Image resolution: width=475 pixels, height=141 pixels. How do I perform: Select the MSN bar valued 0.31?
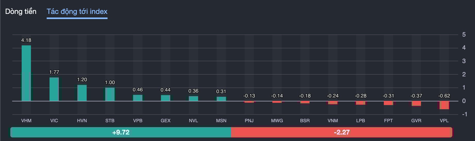221,99
